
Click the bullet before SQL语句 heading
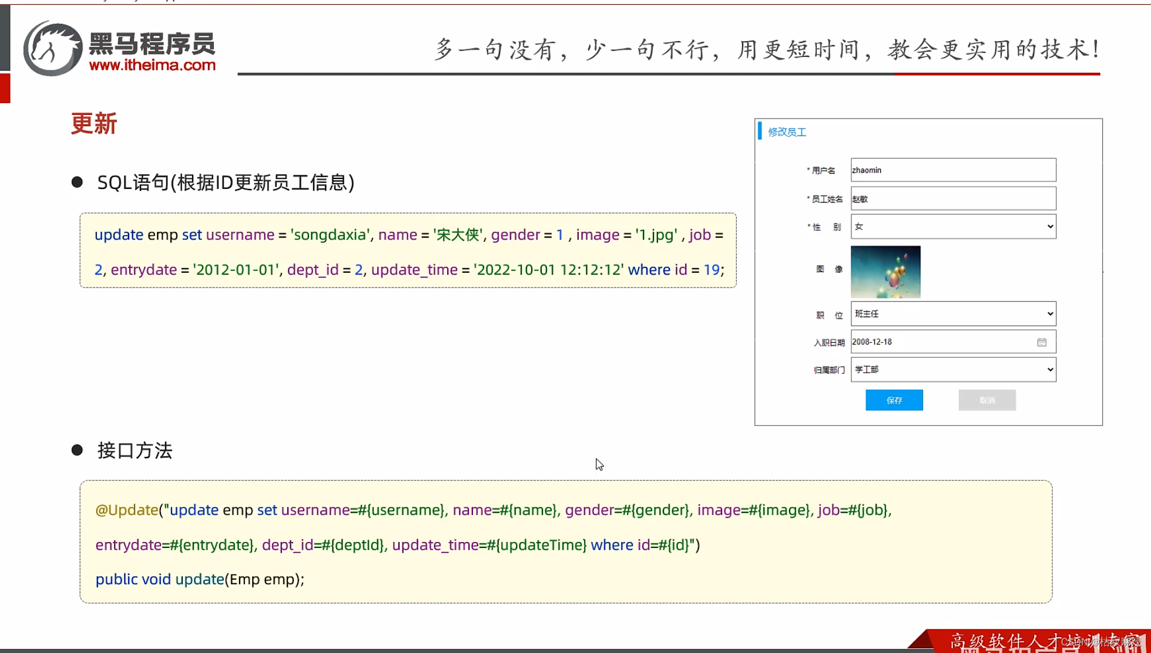click(x=77, y=182)
